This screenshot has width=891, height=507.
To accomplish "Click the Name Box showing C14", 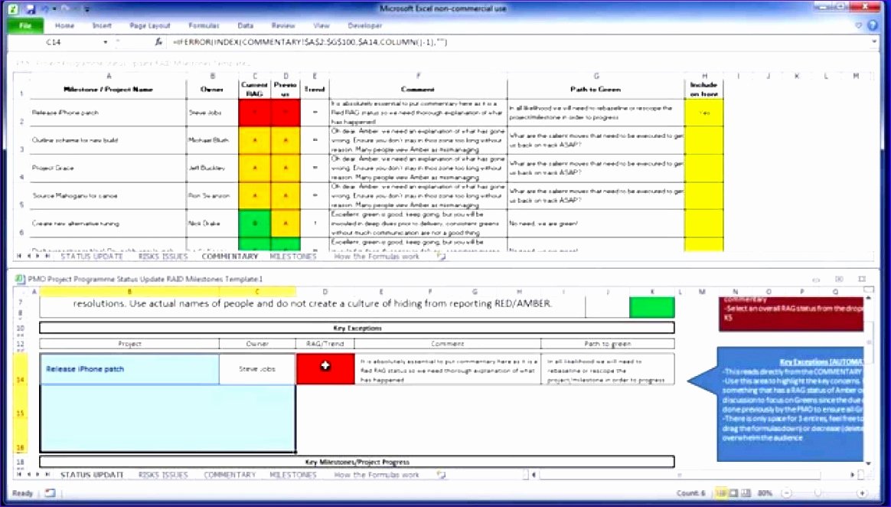I will (x=55, y=42).
